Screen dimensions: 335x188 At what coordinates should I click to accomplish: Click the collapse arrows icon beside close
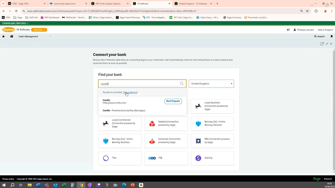pos(327,44)
